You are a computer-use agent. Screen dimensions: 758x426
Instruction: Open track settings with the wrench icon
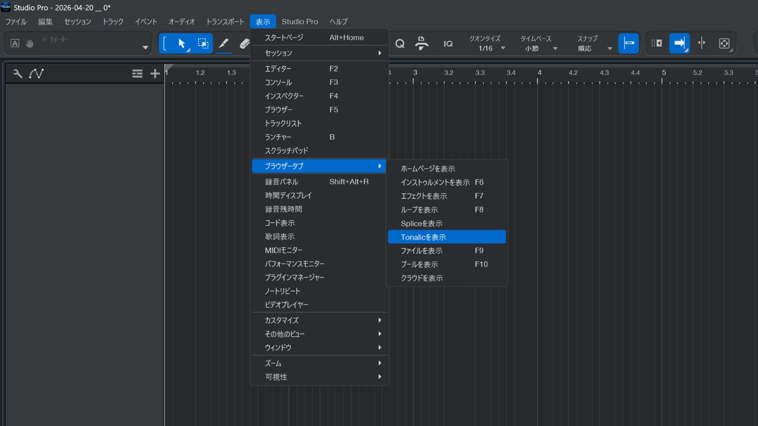pos(18,73)
